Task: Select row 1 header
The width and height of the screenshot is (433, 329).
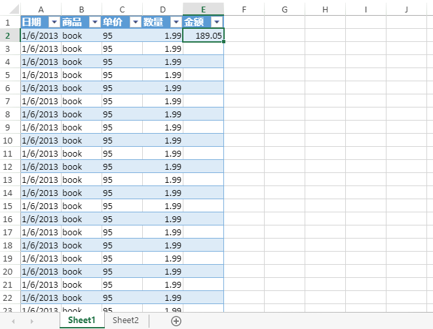Action: point(7,22)
